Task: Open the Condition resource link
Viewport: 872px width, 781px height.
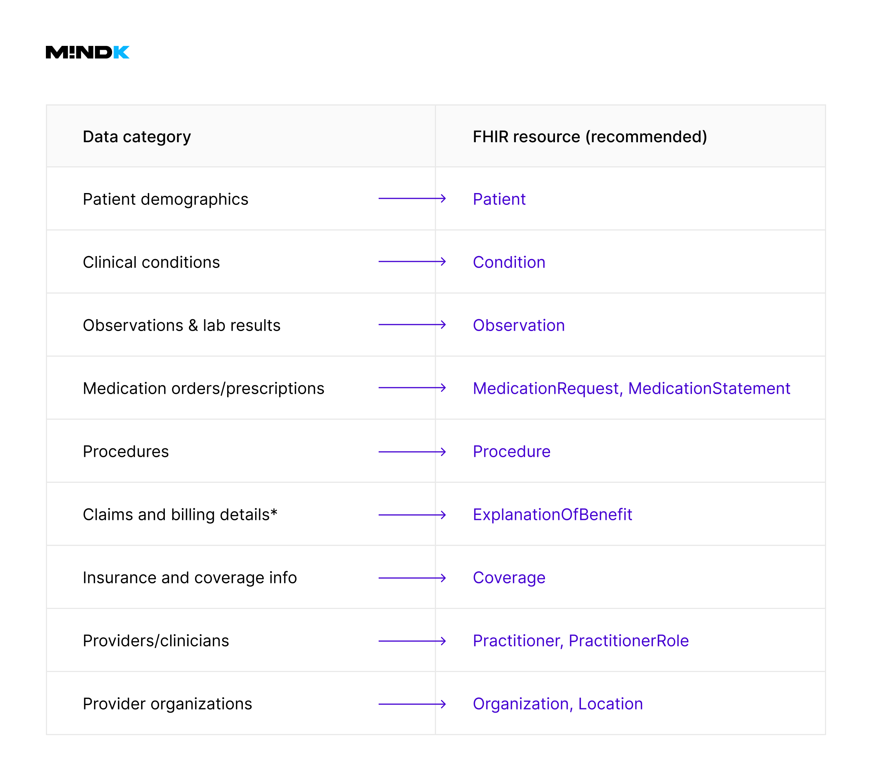Action: pyautogui.click(x=509, y=262)
